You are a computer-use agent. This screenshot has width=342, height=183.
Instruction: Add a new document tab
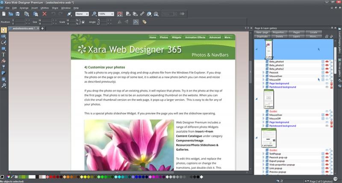[42, 28]
